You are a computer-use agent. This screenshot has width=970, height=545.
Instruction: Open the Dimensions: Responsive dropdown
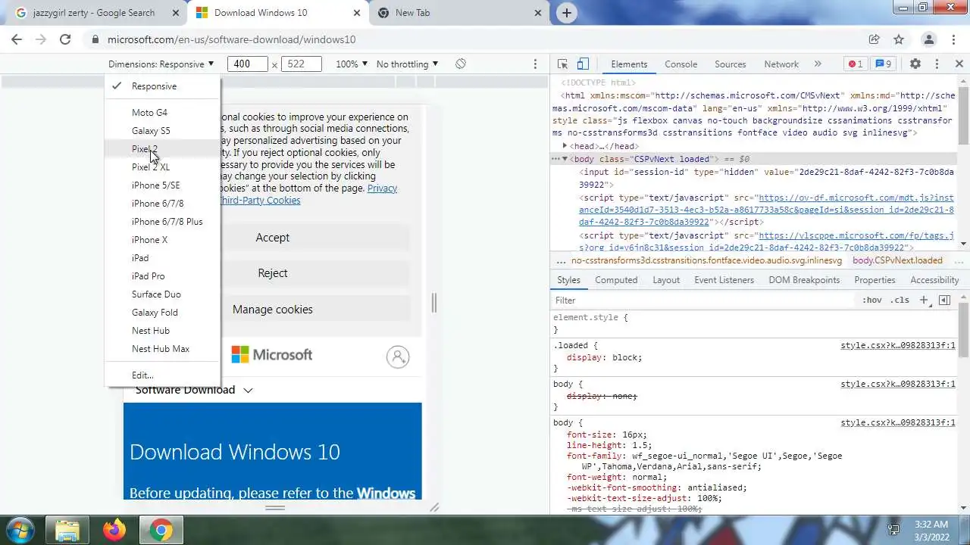tap(161, 64)
